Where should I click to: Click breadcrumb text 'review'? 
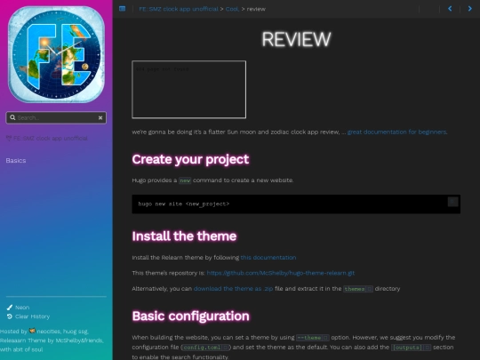tap(256, 9)
